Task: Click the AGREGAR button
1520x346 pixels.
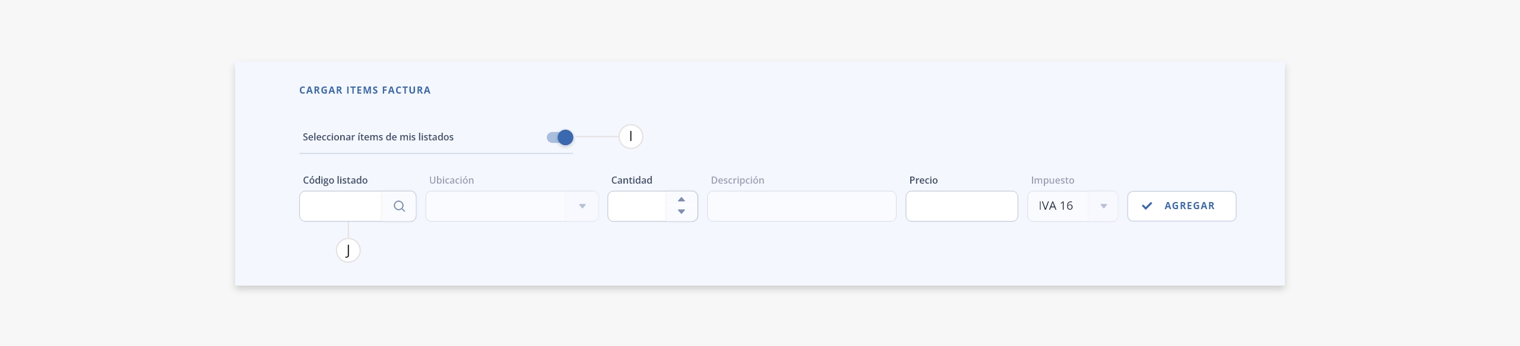Action: [1182, 206]
